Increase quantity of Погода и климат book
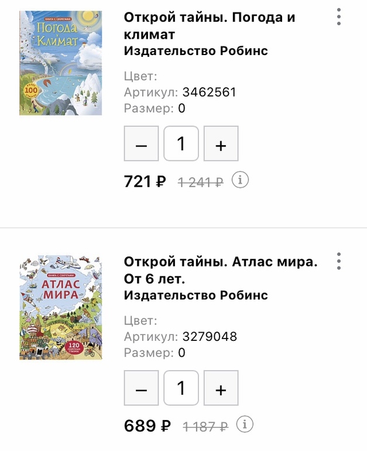 [x=221, y=144]
